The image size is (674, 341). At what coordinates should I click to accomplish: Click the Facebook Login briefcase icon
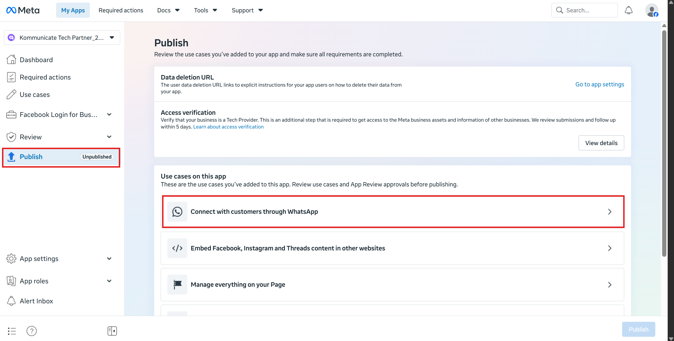[11, 115]
